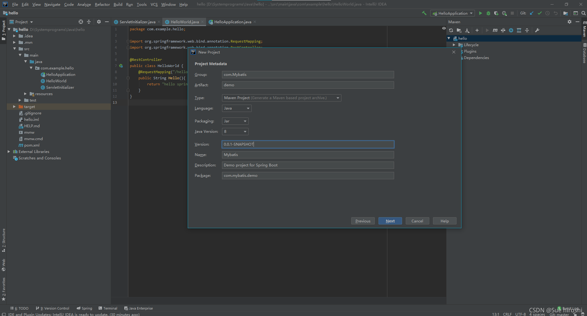Image resolution: width=587 pixels, height=316 pixels.
Task: Open the Language dropdown showing Java
Action: click(237, 108)
